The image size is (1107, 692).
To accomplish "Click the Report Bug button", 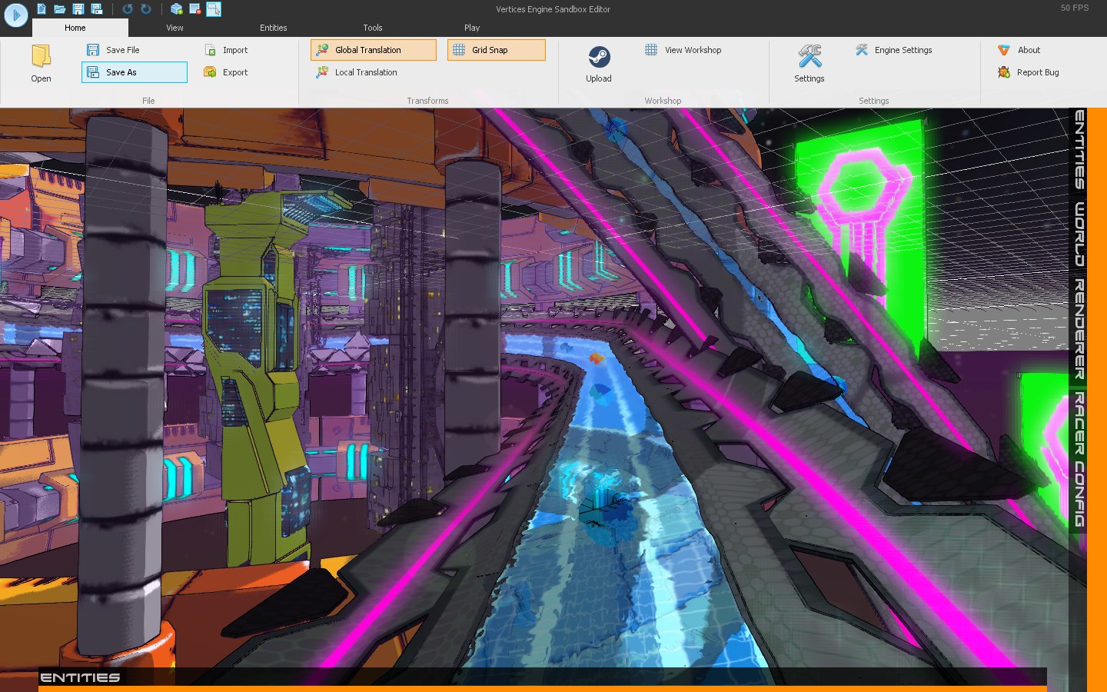I will [1037, 72].
